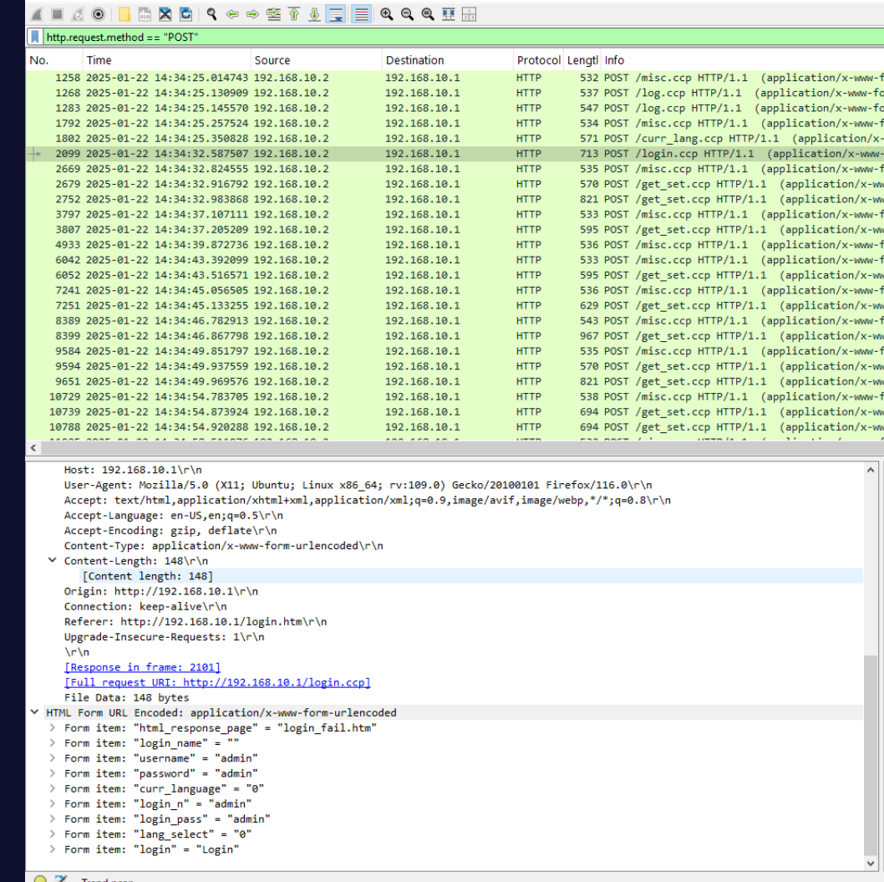Click the Full request URI login.ccp link
Screen dimensions: 884x882
coord(217,682)
